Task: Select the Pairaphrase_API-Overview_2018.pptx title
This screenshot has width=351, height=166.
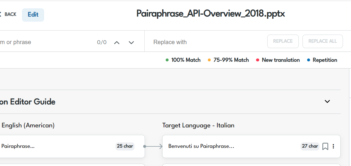Action: click(x=210, y=14)
